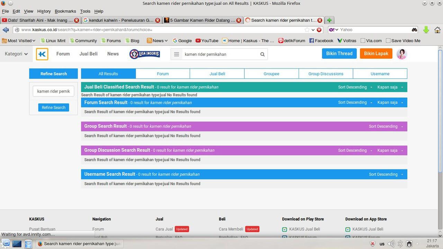Open Kapan saja in Jual Beli Classified results
The width and height of the screenshot is (443, 249).
pos(390,87)
